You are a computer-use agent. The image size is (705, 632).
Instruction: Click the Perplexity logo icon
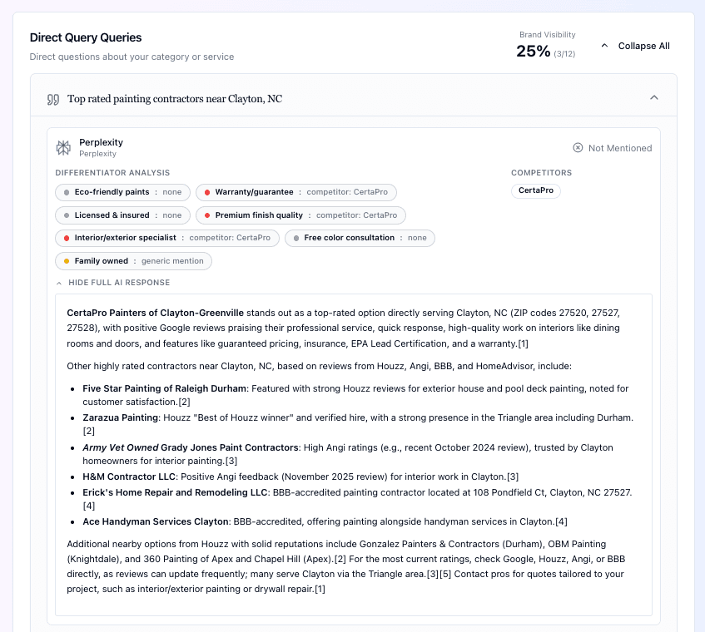[x=62, y=146]
